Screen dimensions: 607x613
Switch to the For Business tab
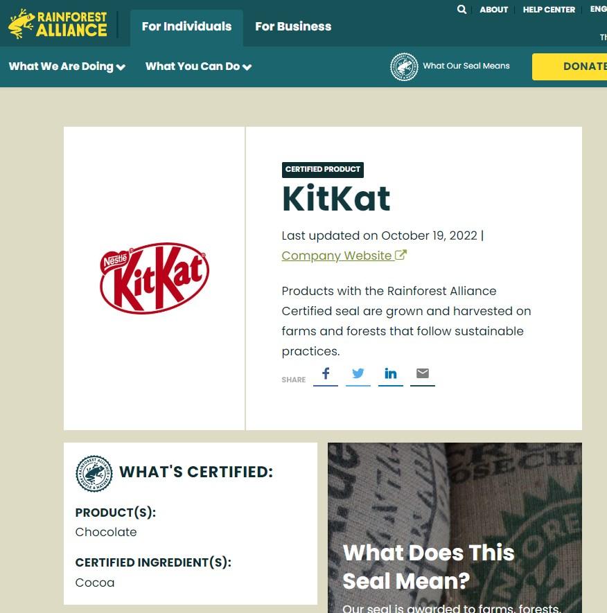coord(293,26)
